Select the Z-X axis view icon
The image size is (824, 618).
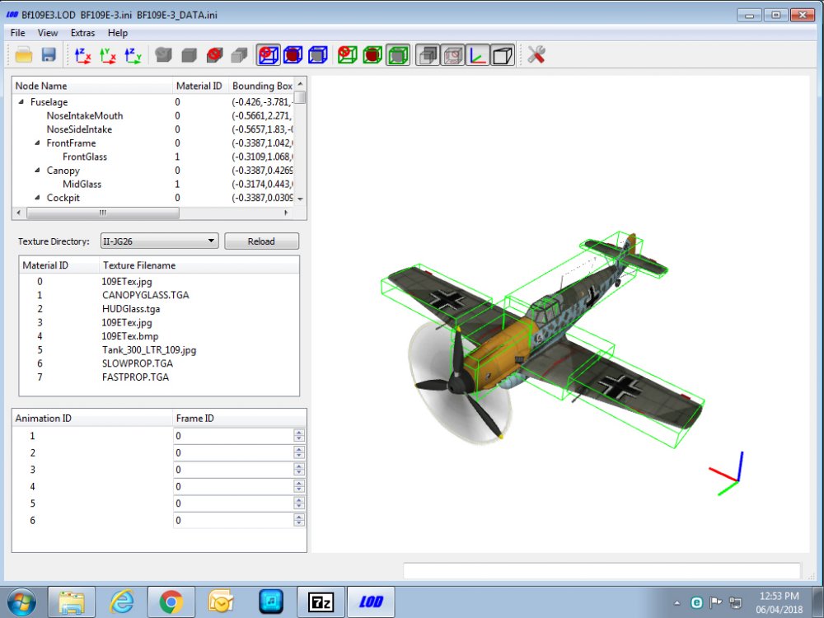(x=82, y=55)
